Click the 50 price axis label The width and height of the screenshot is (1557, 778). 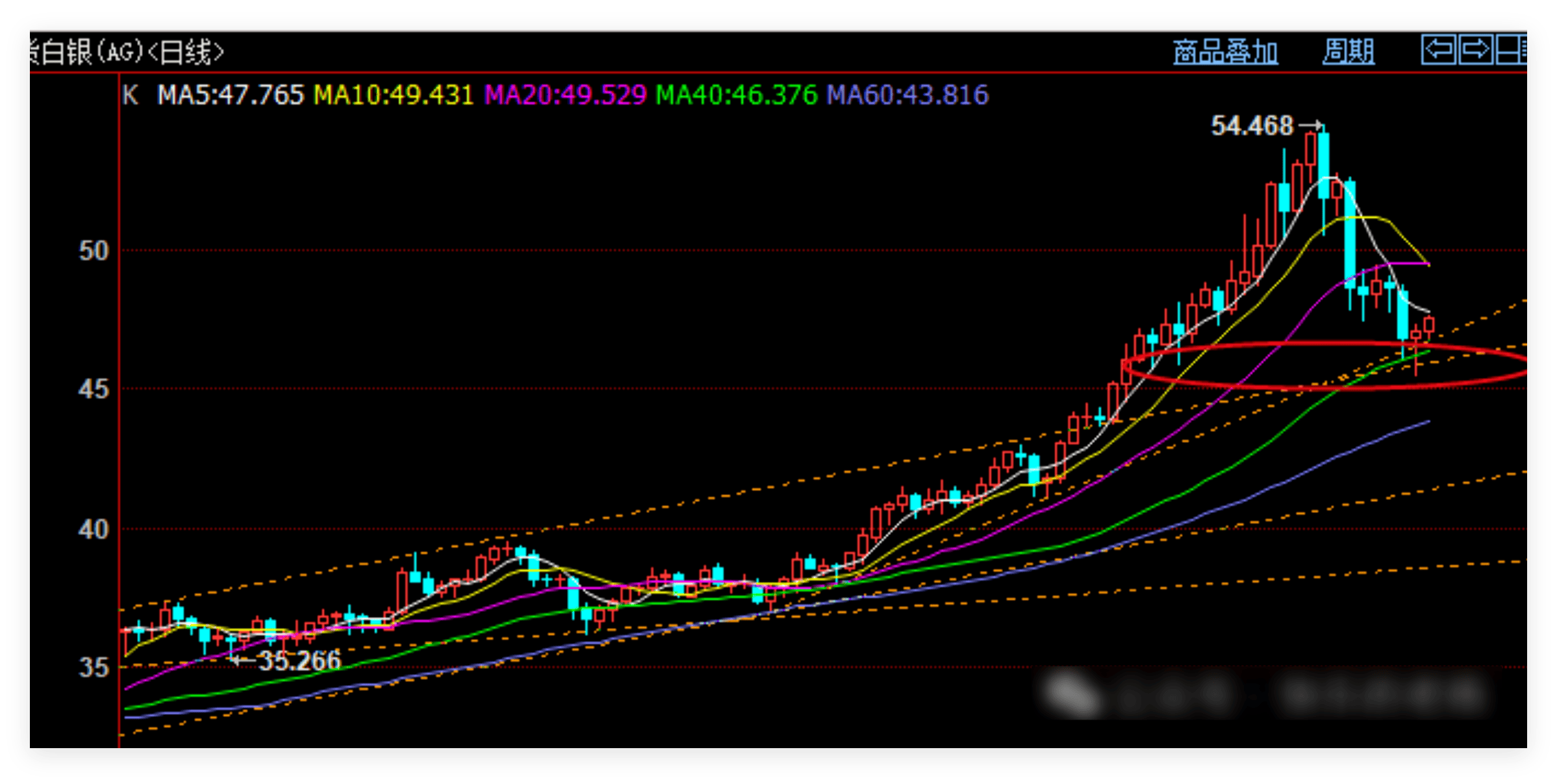click(x=94, y=251)
